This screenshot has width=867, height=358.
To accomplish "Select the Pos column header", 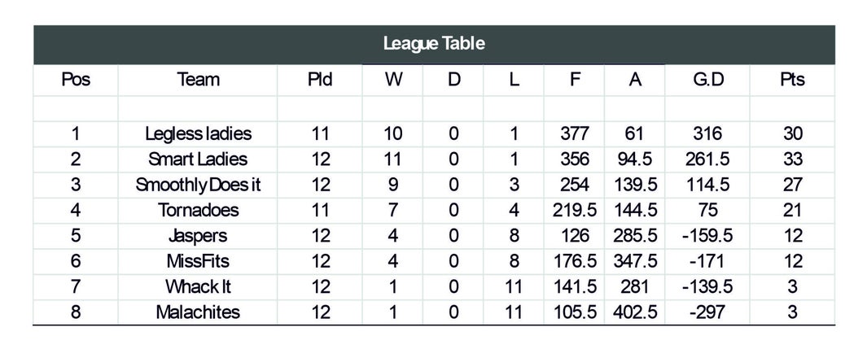I will (76, 80).
